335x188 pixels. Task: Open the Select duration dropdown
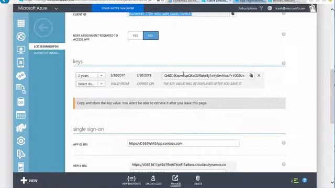tap(91, 84)
